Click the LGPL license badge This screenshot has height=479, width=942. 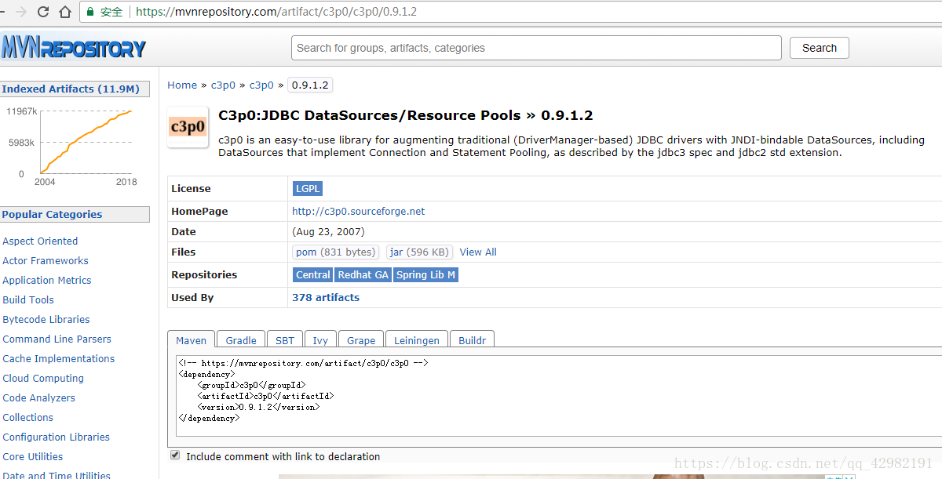click(307, 188)
